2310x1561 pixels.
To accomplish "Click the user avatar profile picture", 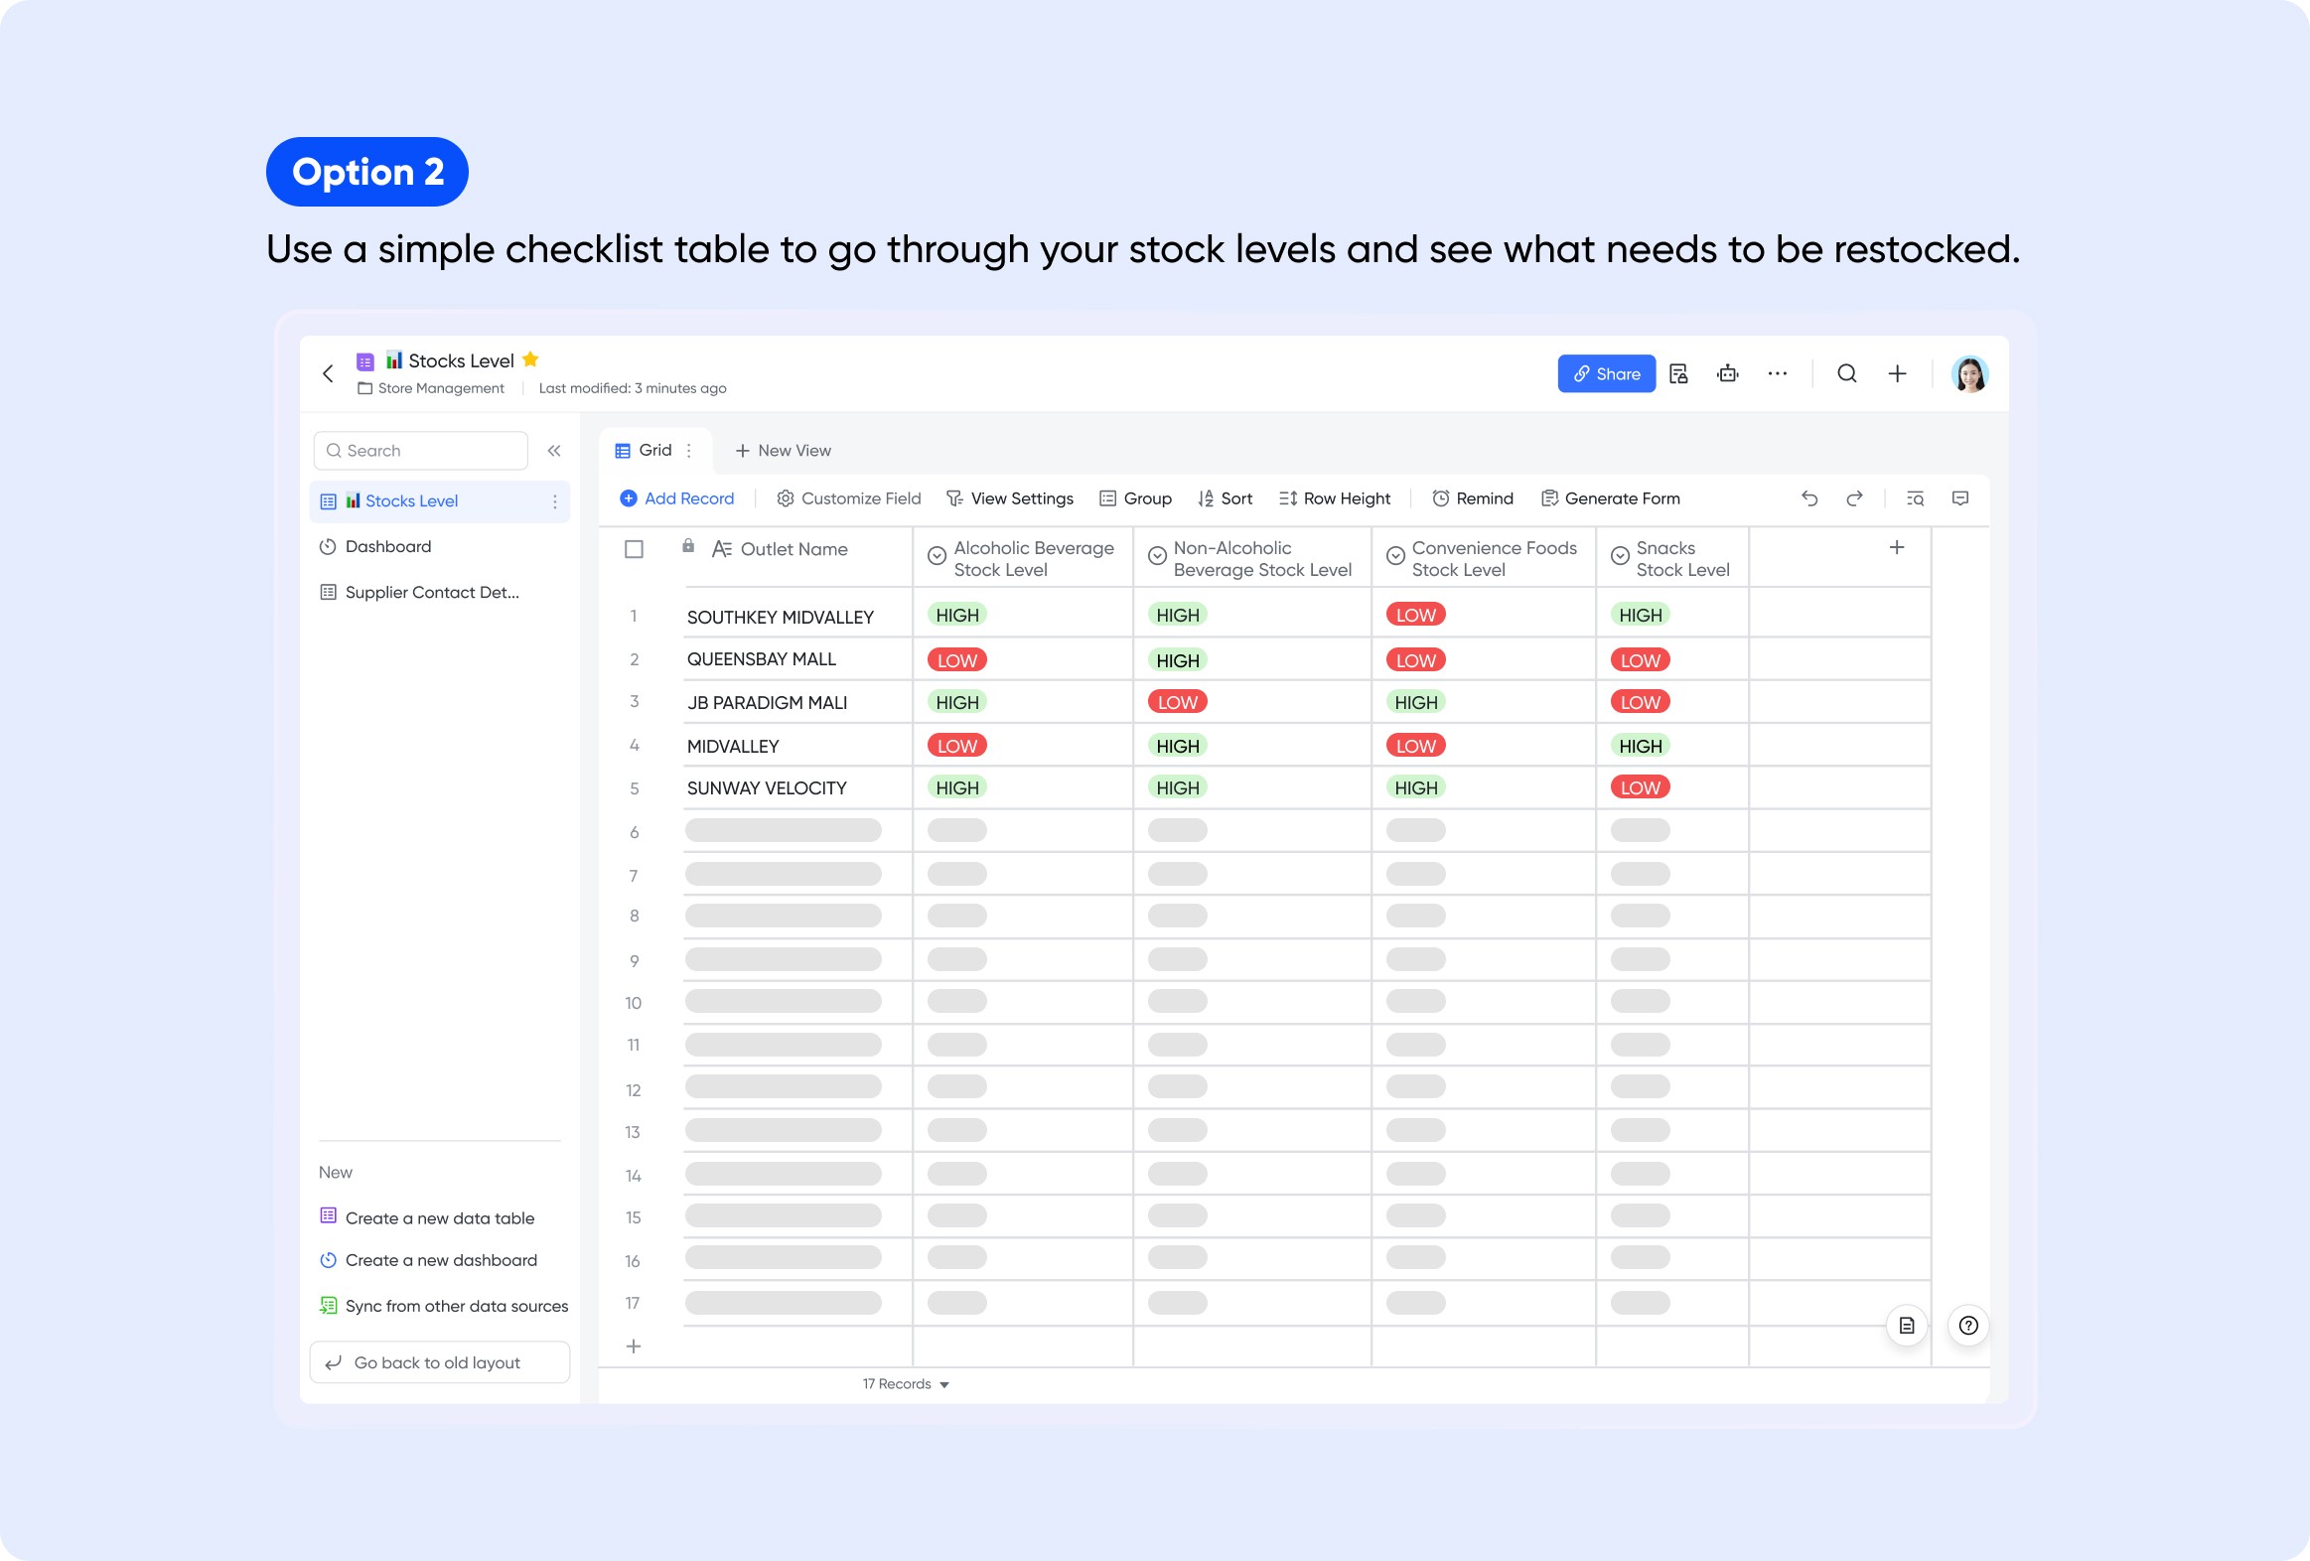I will [x=1970, y=373].
